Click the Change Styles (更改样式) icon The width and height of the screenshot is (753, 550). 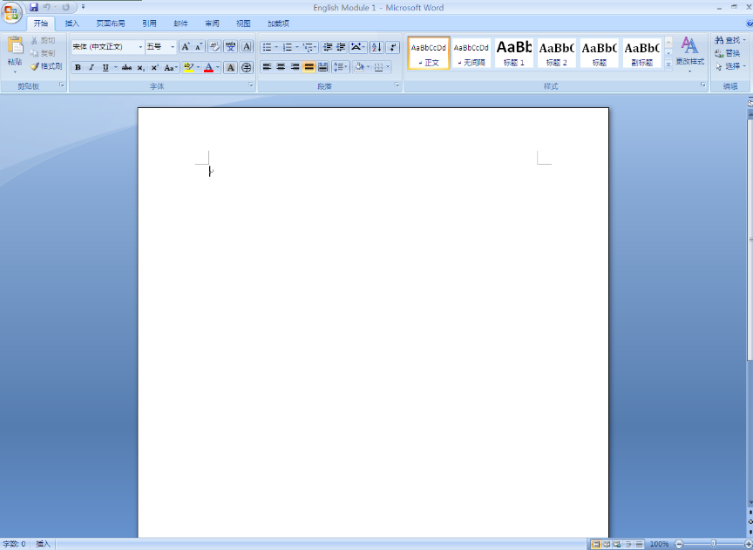tap(689, 51)
